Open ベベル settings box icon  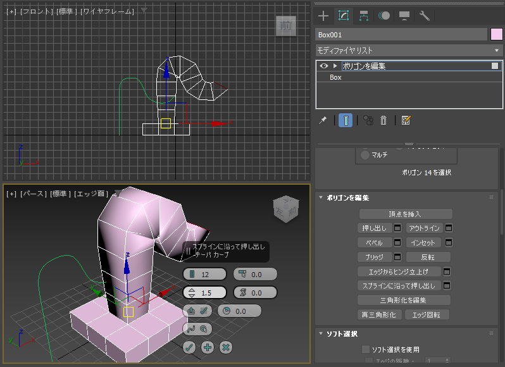click(397, 243)
